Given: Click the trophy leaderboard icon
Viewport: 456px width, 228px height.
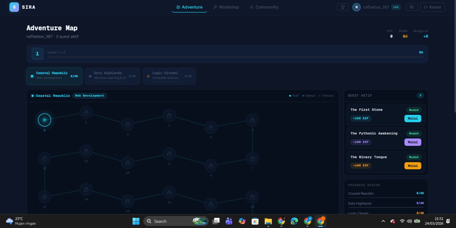Looking at the screenshot, I should 343,7.
